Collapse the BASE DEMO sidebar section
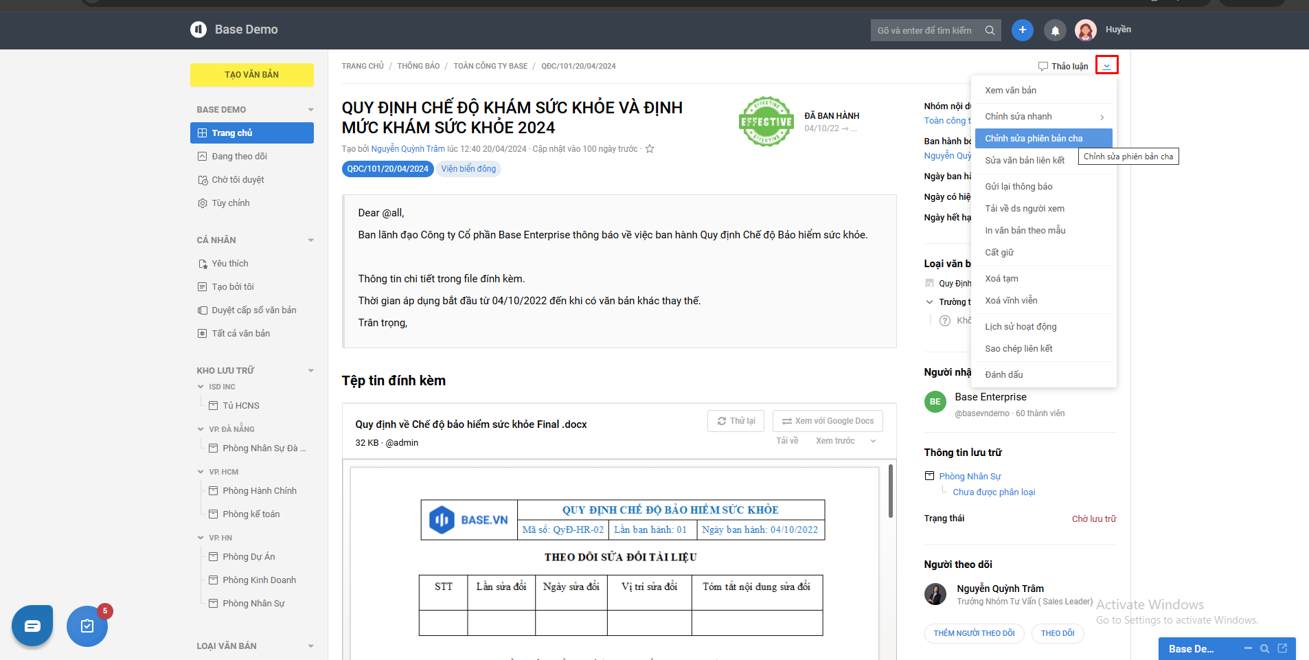This screenshot has height=660, width=1309. click(311, 110)
